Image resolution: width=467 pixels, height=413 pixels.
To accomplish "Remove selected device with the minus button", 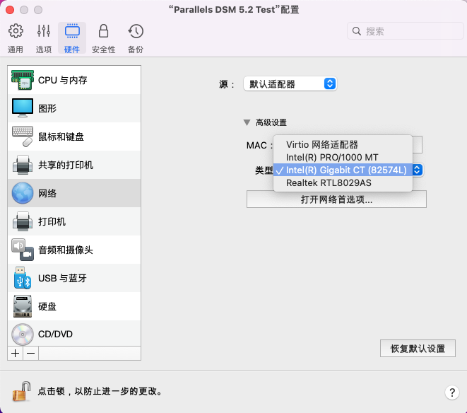I will coord(30,354).
